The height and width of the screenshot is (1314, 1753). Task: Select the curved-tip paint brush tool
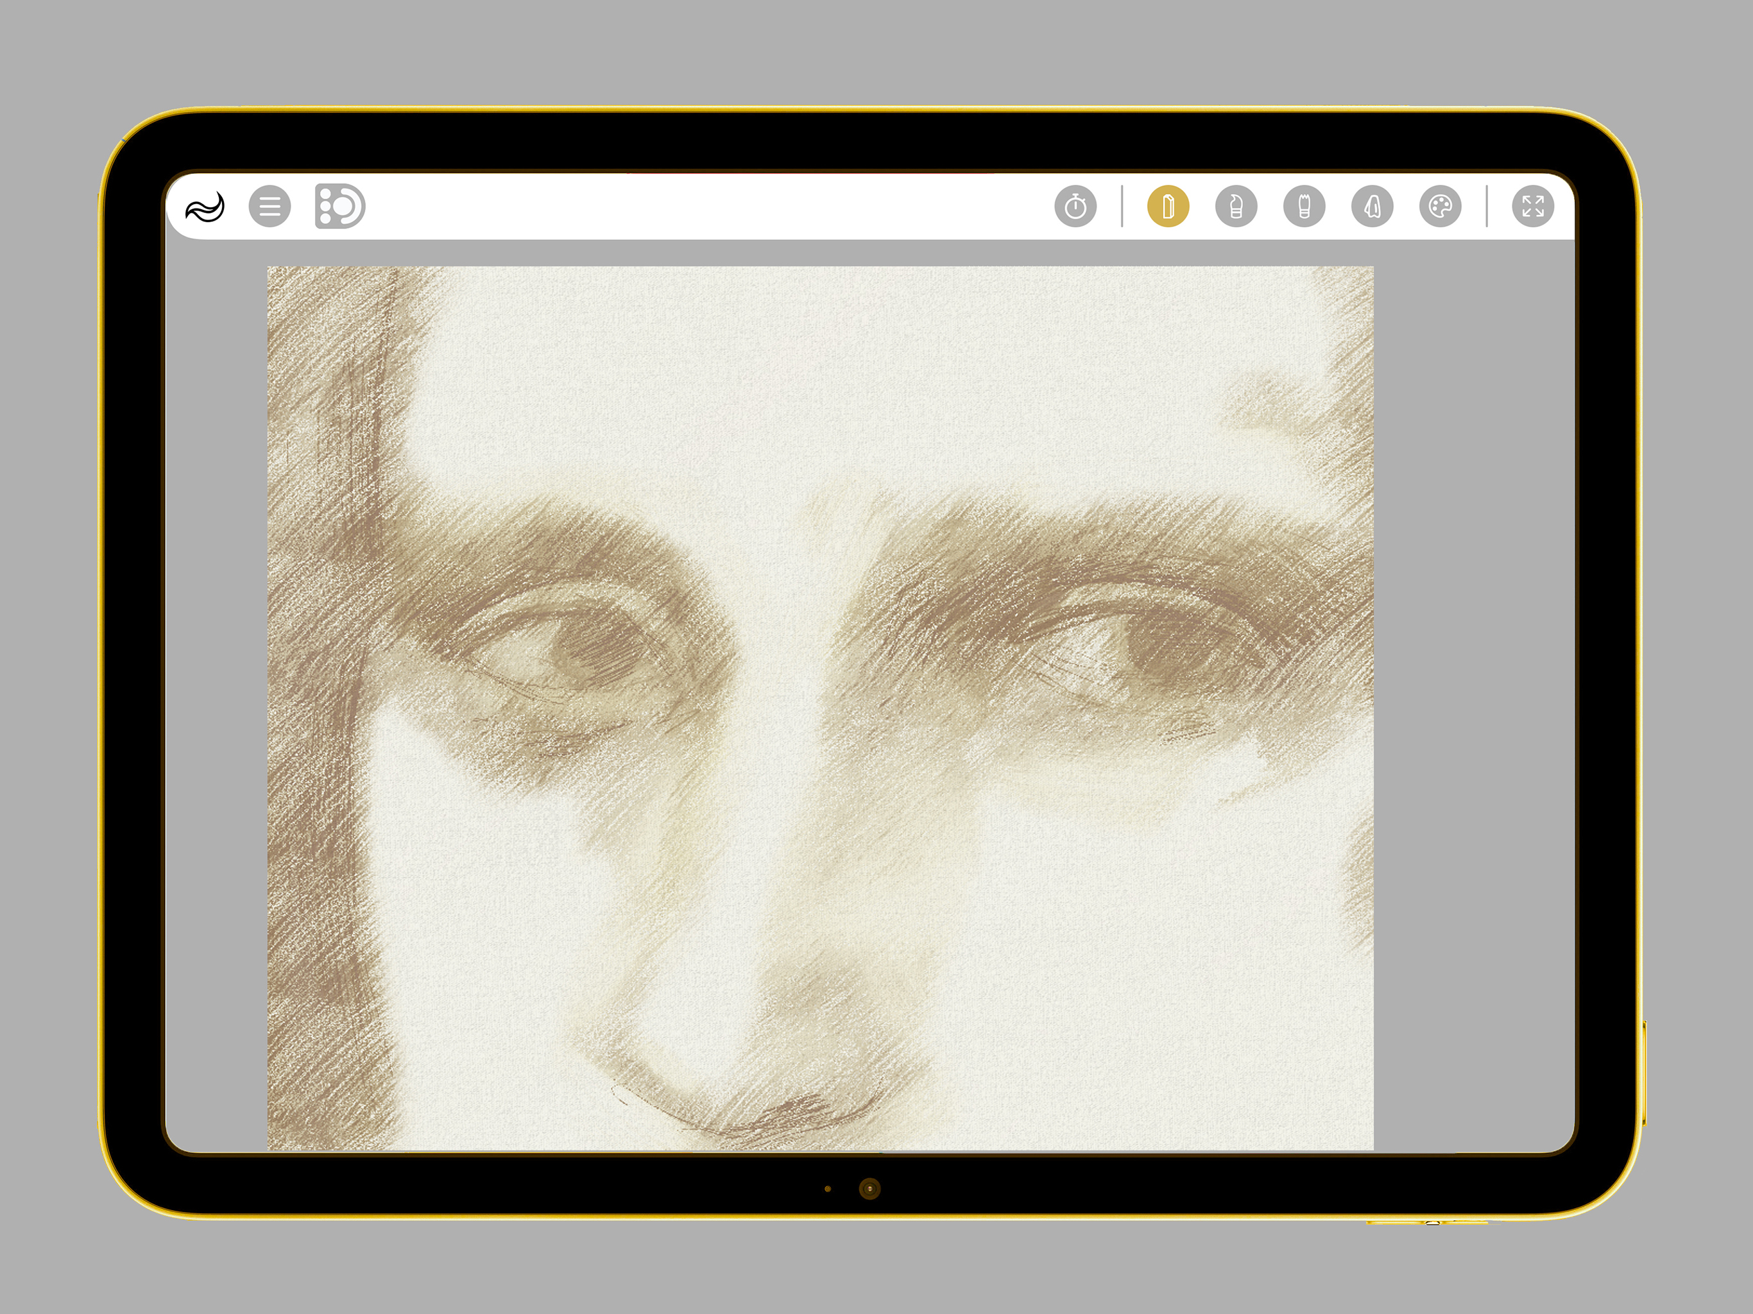[1236, 207]
